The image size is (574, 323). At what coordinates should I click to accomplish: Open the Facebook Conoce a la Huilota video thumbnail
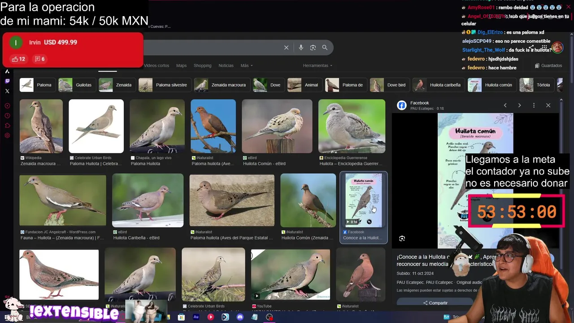coord(363,200)
